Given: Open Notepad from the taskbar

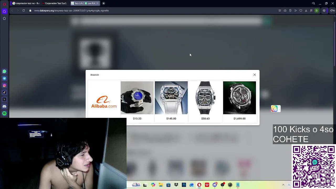Looking at the screenshot, I should coord(238,185).
